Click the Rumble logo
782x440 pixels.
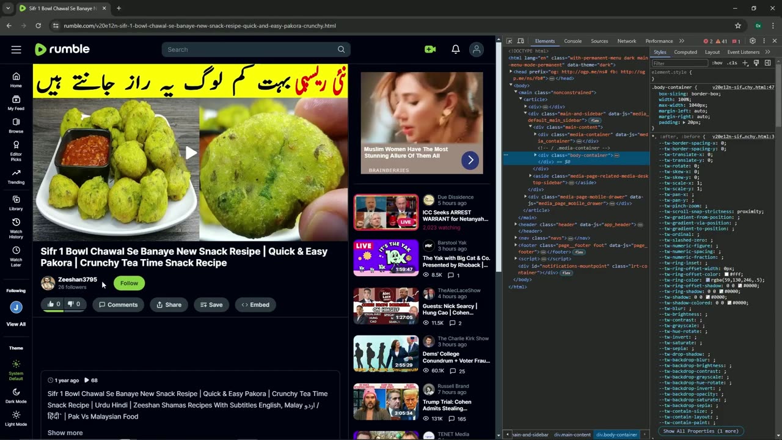[x=62, y=50]
